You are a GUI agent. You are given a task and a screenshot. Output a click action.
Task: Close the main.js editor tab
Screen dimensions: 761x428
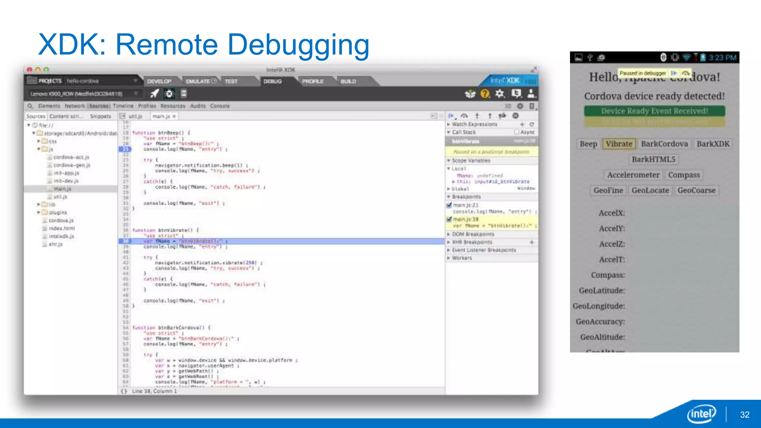[x=174, y=116]
